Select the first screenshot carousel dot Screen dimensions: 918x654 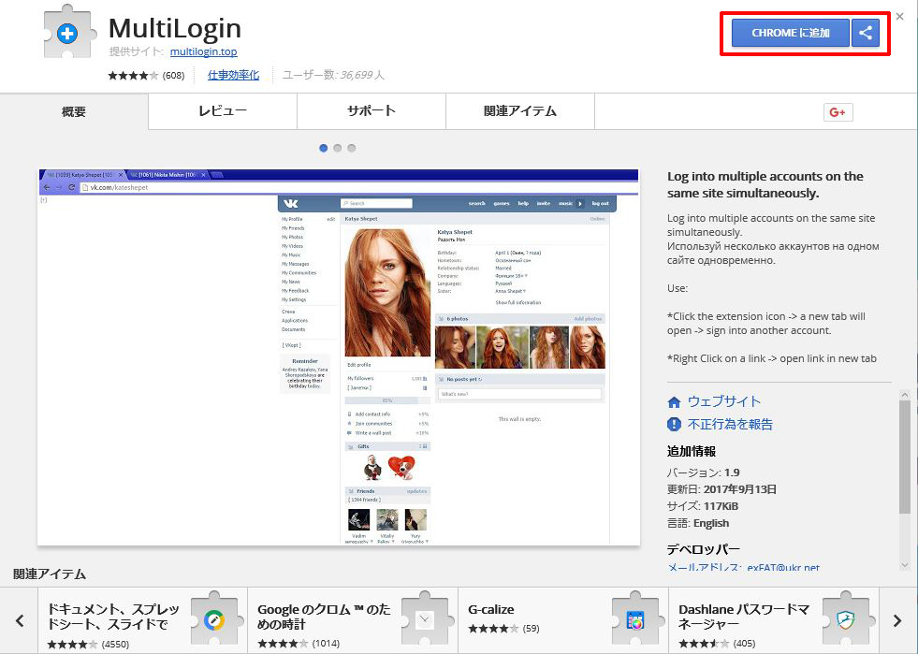pos(323,148)
